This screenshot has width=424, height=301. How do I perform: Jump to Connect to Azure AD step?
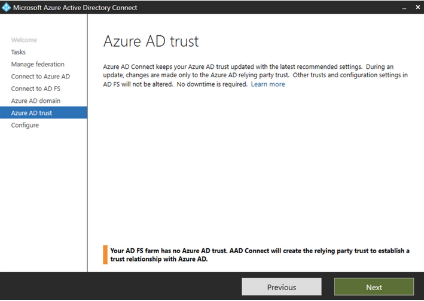pyautogui.click(x=40, y=77)
